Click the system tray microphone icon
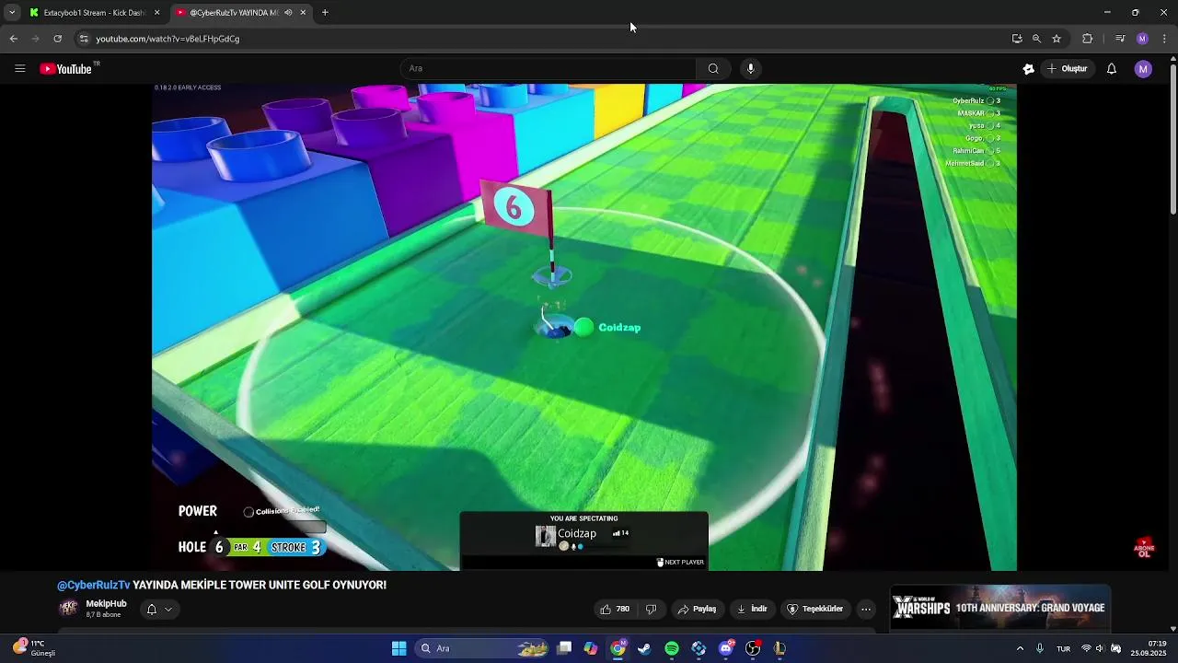This screenshot has width=1178, height=663. click(1040, 648)
